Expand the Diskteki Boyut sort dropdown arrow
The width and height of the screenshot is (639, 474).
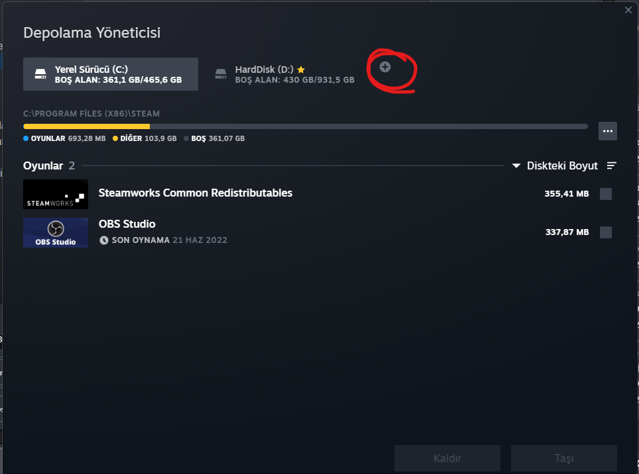[516, 166]
